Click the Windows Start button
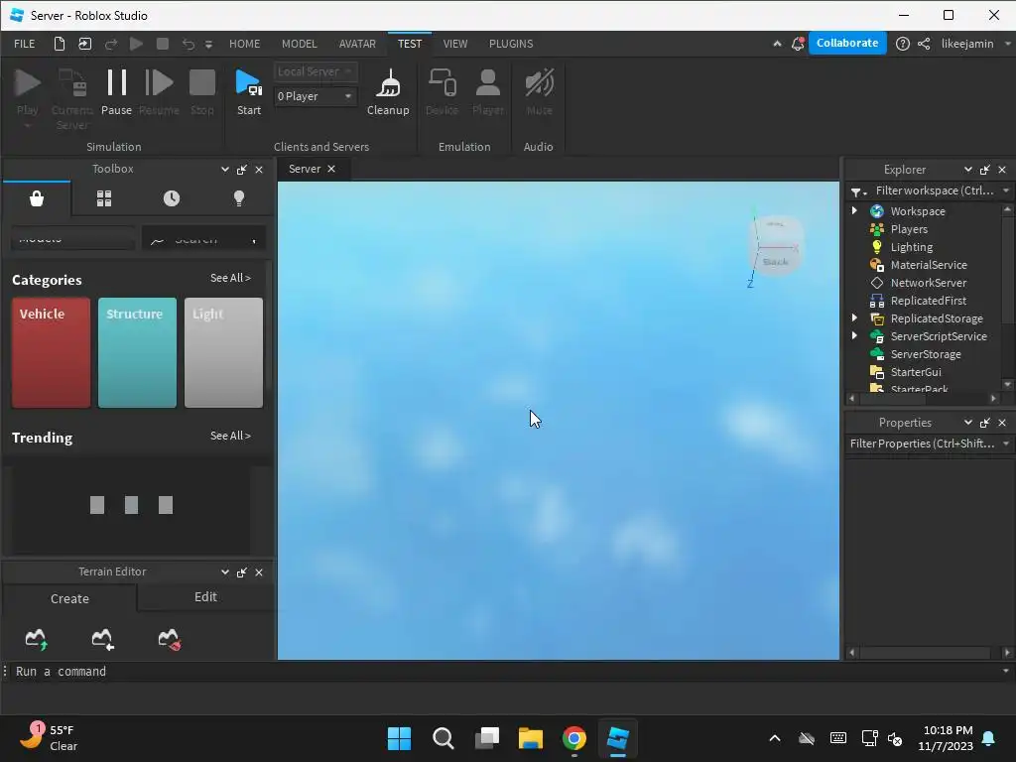 pos(399,738)
